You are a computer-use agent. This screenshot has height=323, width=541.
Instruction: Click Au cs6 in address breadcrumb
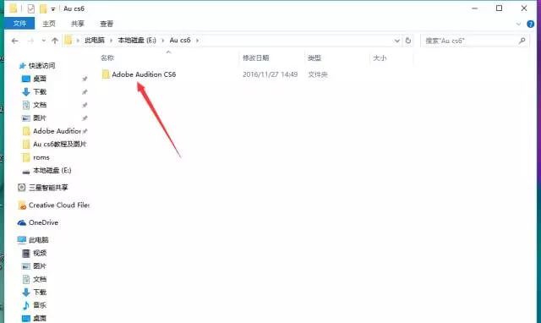180,41
